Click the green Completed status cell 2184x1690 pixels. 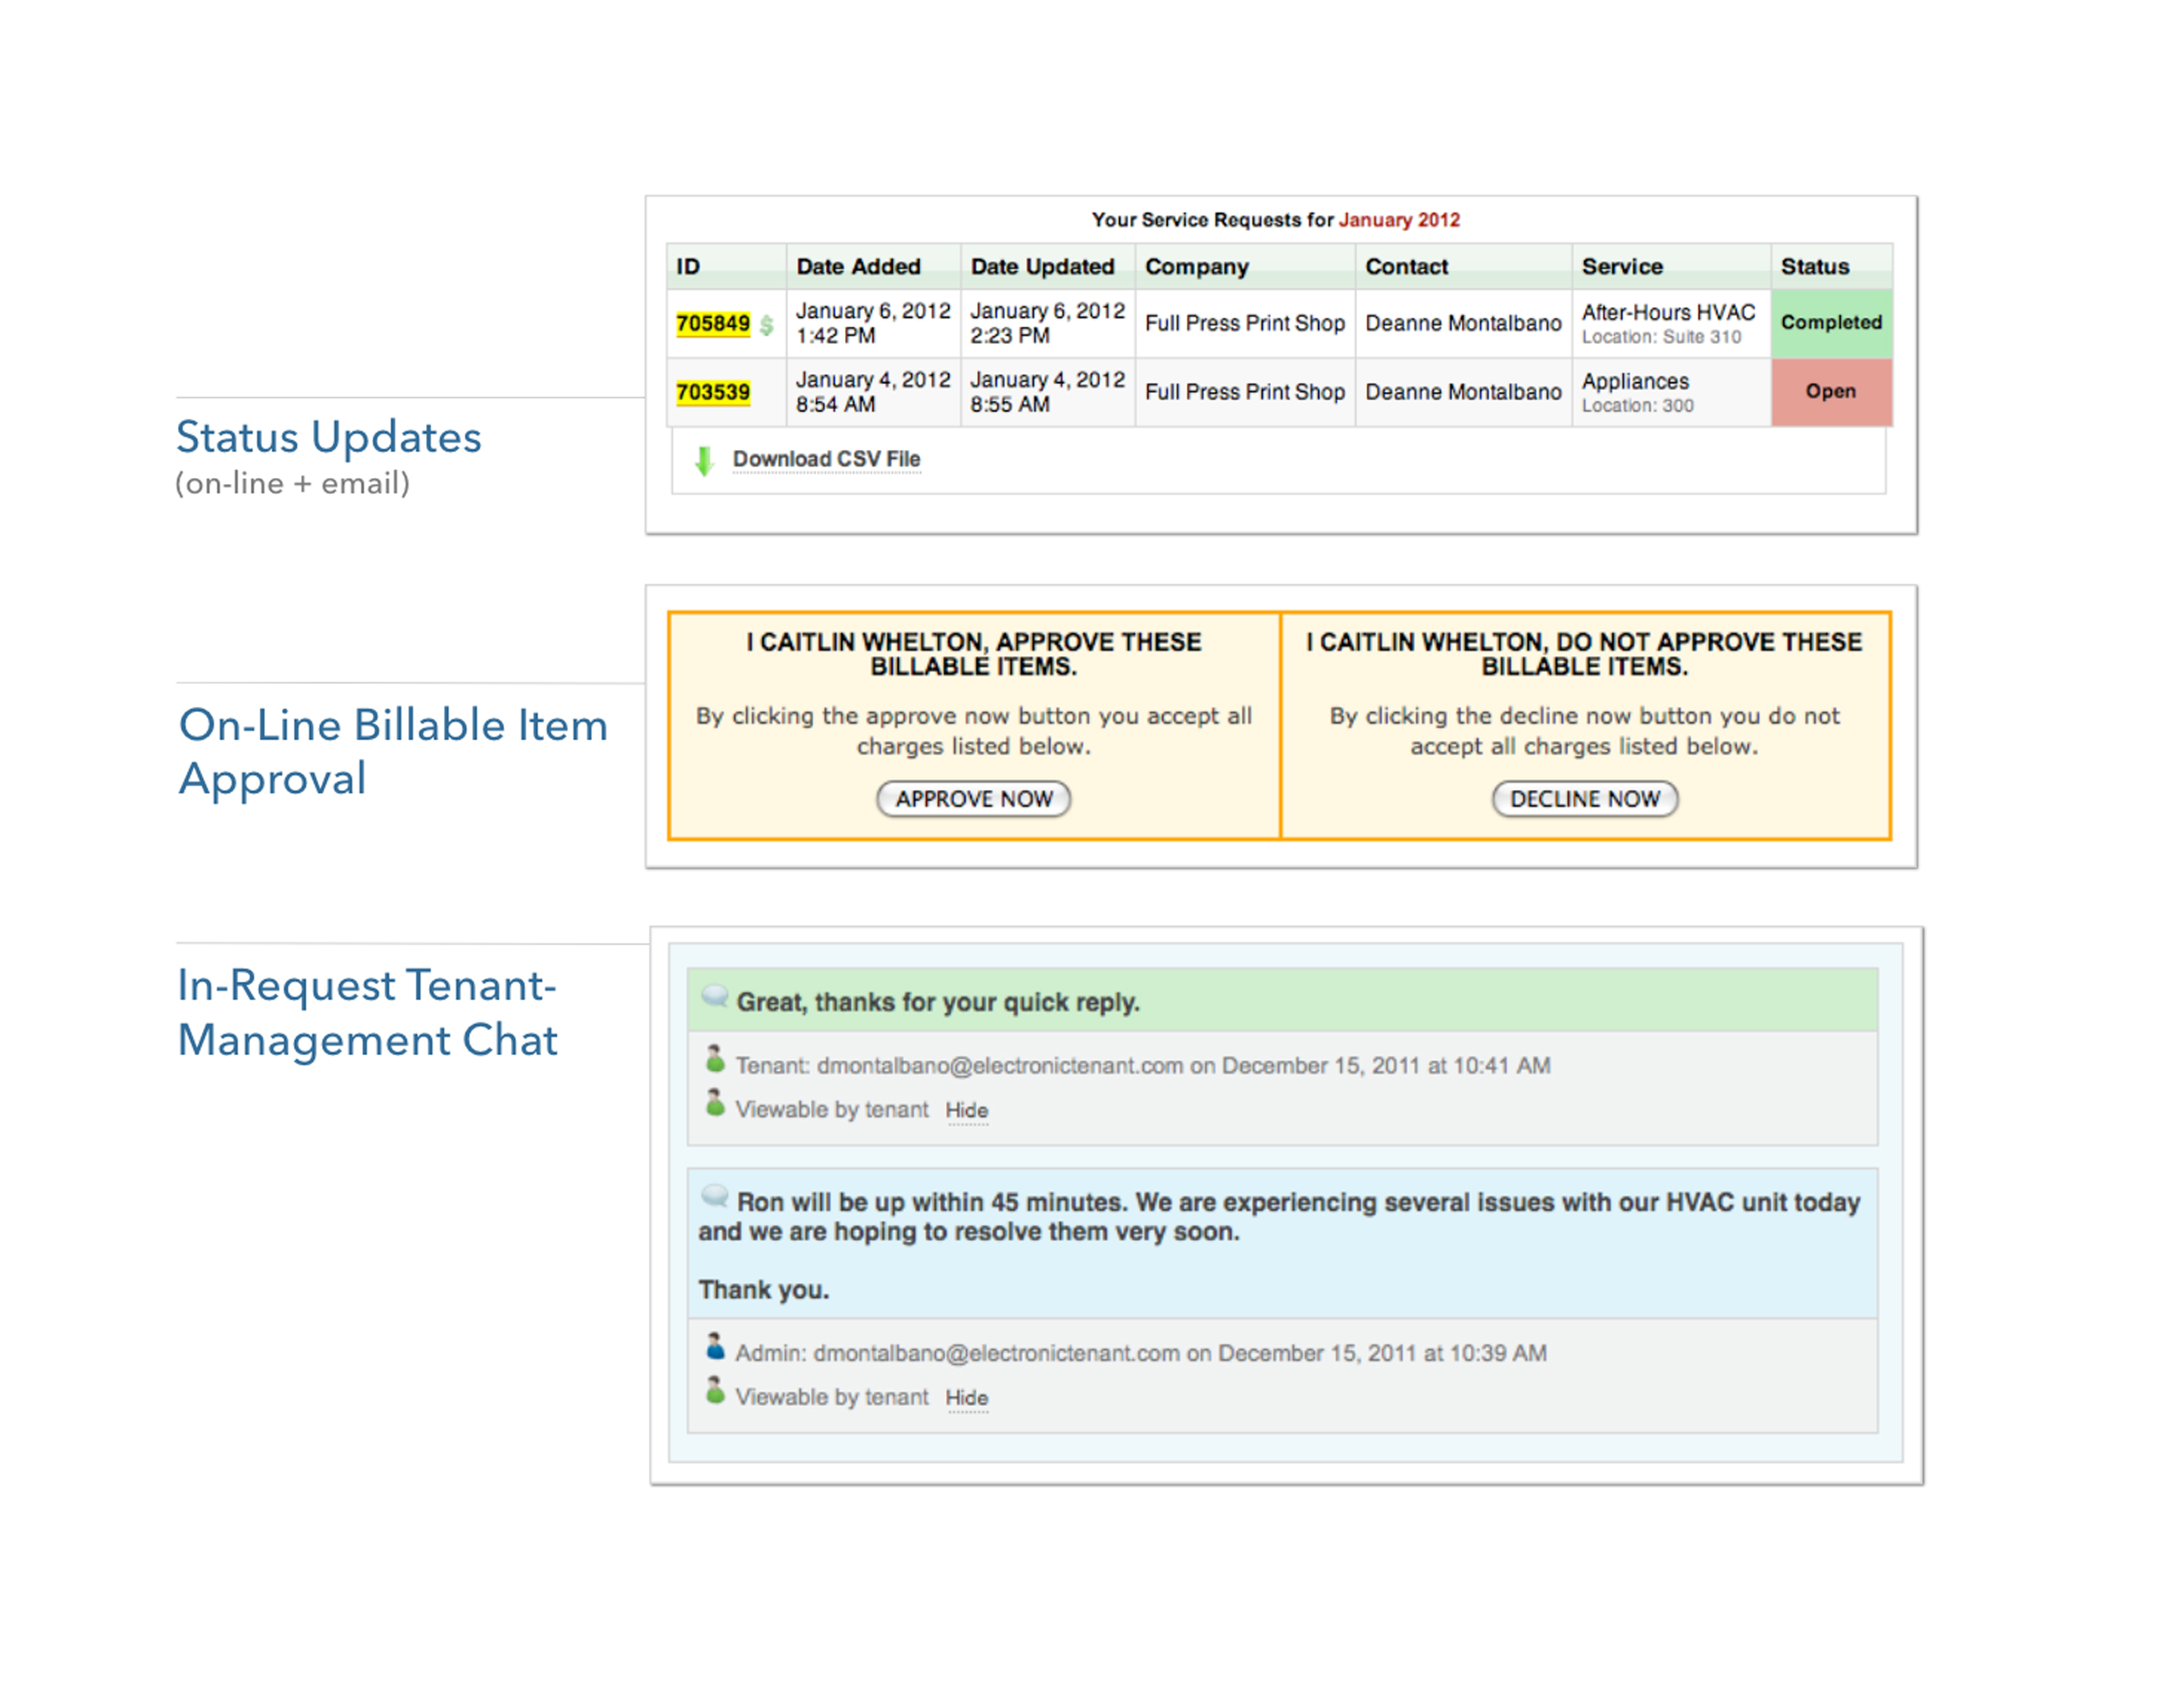pyautogui.click(x=1830, y=323)
